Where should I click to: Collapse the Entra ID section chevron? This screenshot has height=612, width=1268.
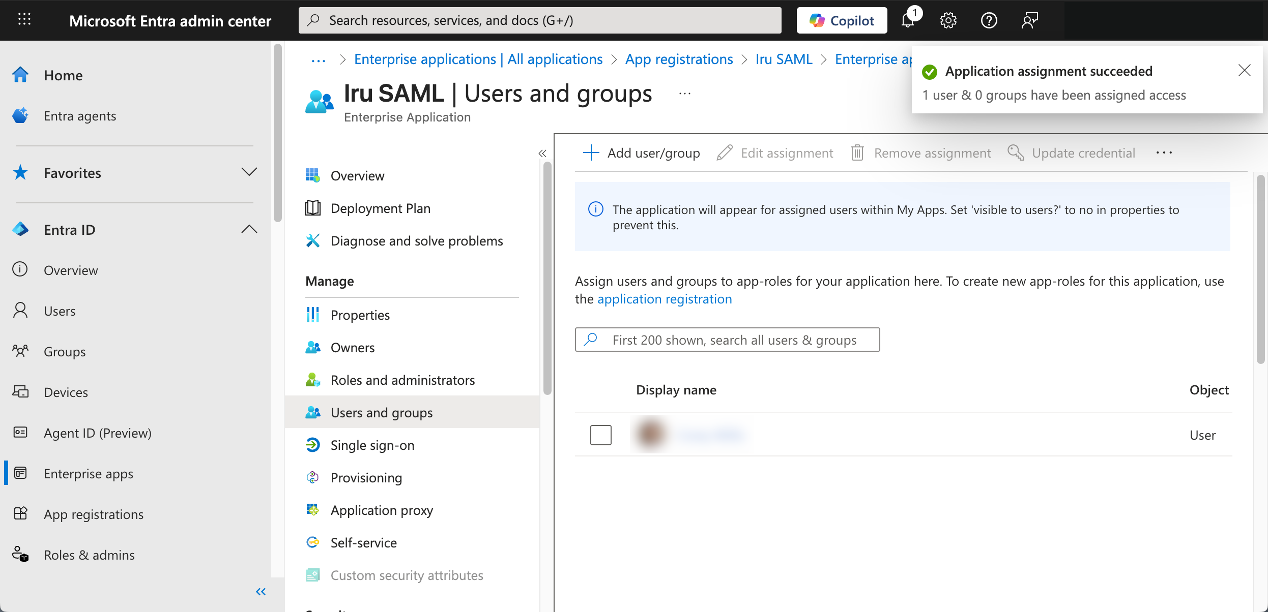249,229
